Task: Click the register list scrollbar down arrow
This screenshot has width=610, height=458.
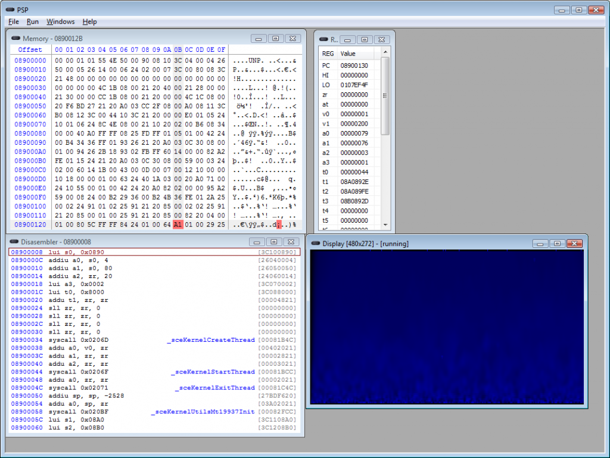Action: (385, 225)
